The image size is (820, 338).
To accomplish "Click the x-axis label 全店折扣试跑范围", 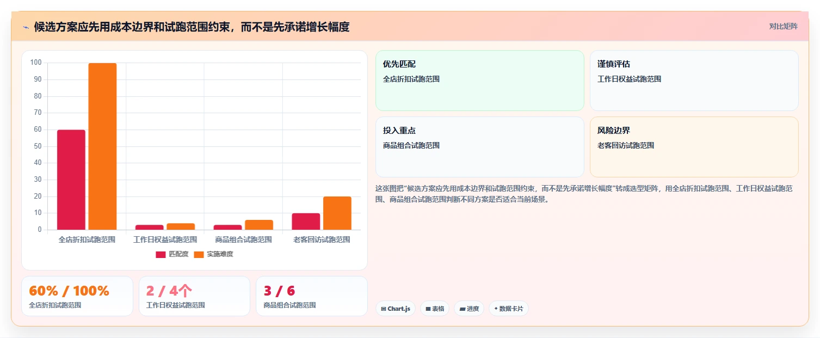I will (87, 239).
